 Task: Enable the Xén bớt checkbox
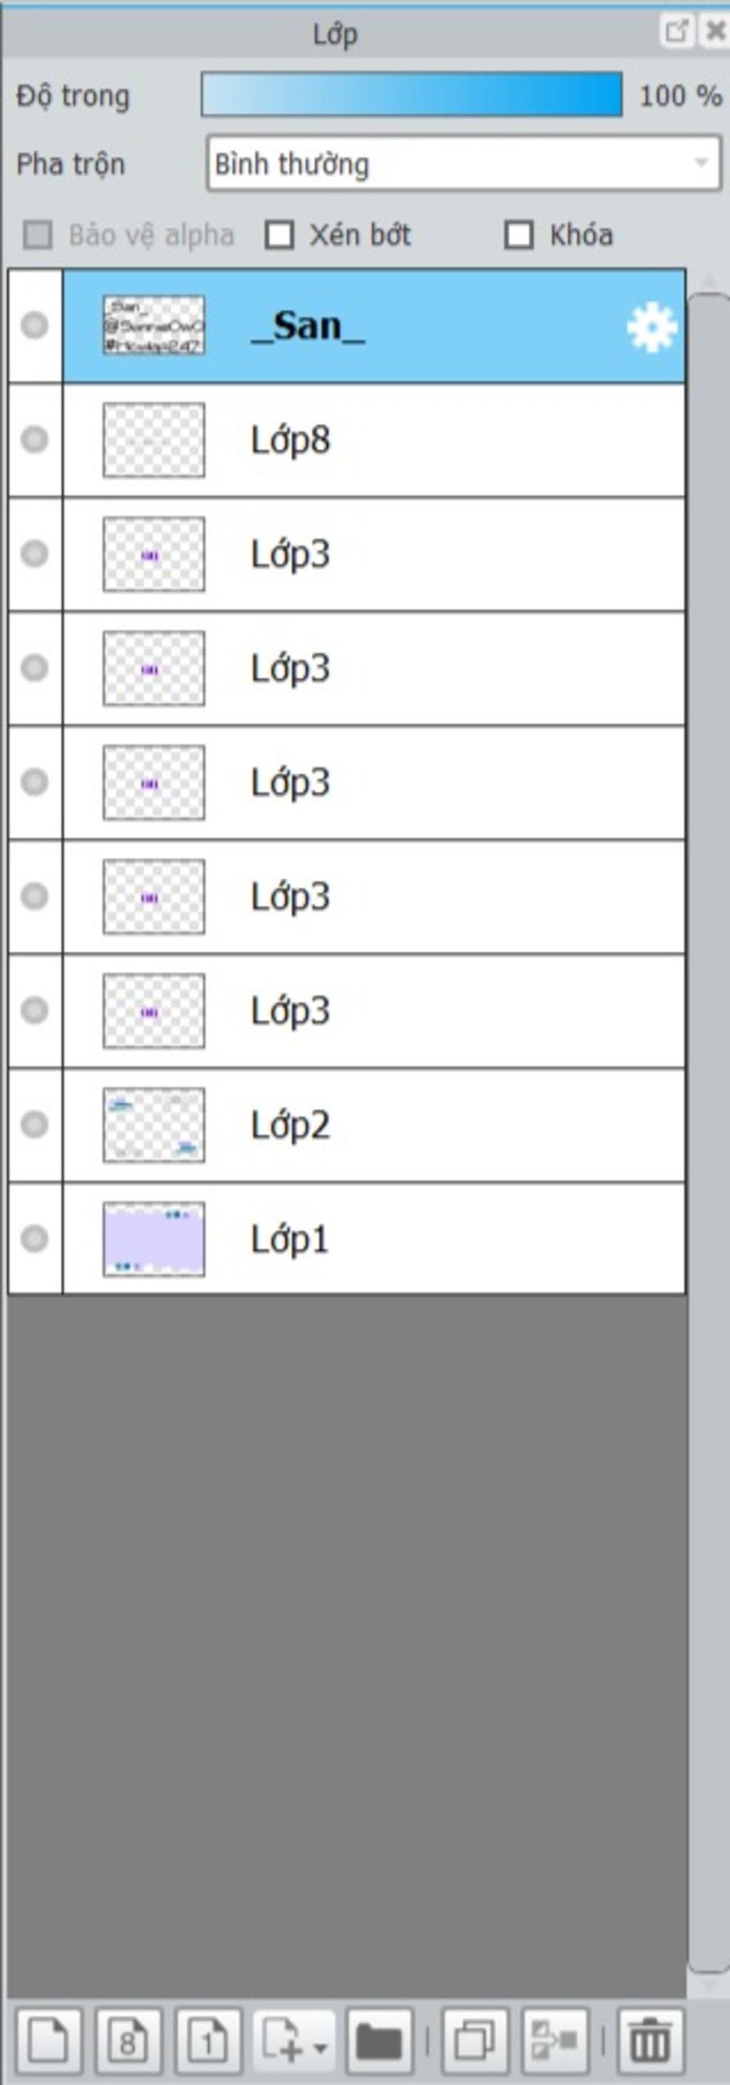pyautogui.click(x=279, y=235)
